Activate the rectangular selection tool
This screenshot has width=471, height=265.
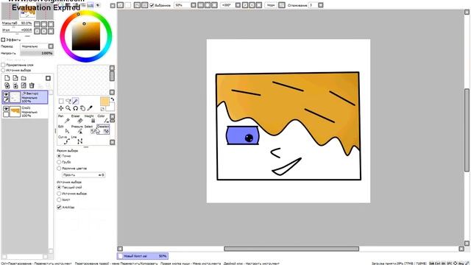coord(61,101)
